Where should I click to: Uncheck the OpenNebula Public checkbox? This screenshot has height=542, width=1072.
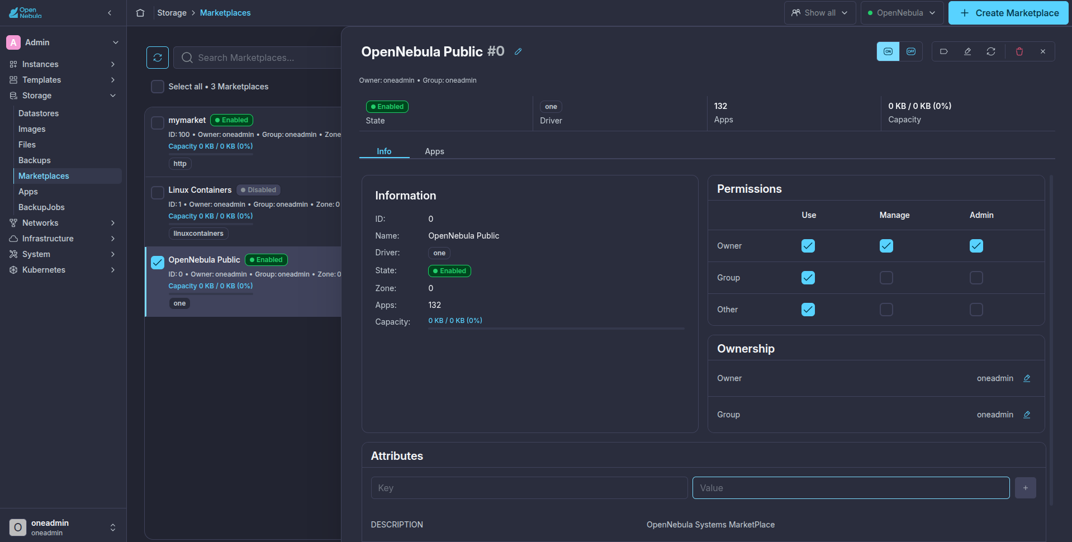(x=158, y=263)
